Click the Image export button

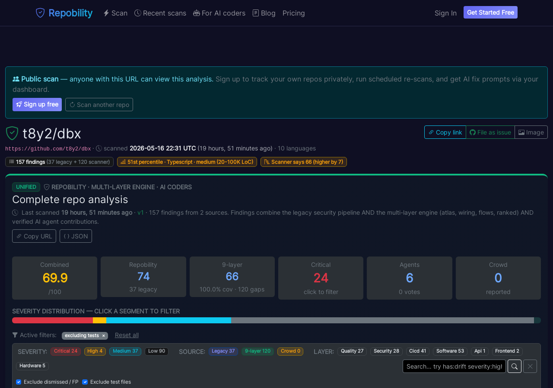[531, 132]
